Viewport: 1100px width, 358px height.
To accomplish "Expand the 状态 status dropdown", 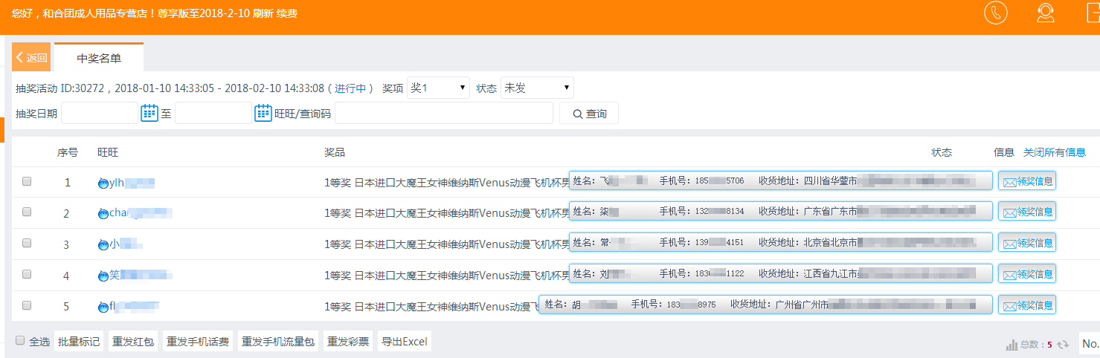I will click(537, 88).
